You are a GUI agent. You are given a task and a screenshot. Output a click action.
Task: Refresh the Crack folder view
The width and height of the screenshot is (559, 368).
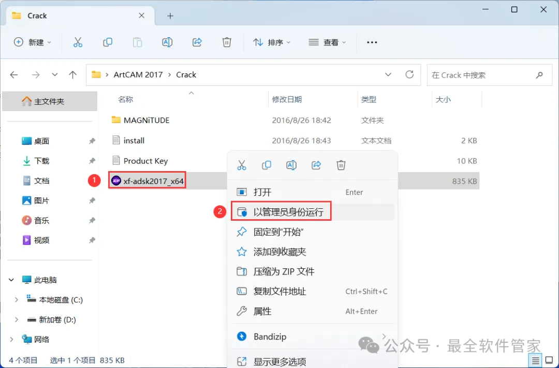[x=409, y=74]
